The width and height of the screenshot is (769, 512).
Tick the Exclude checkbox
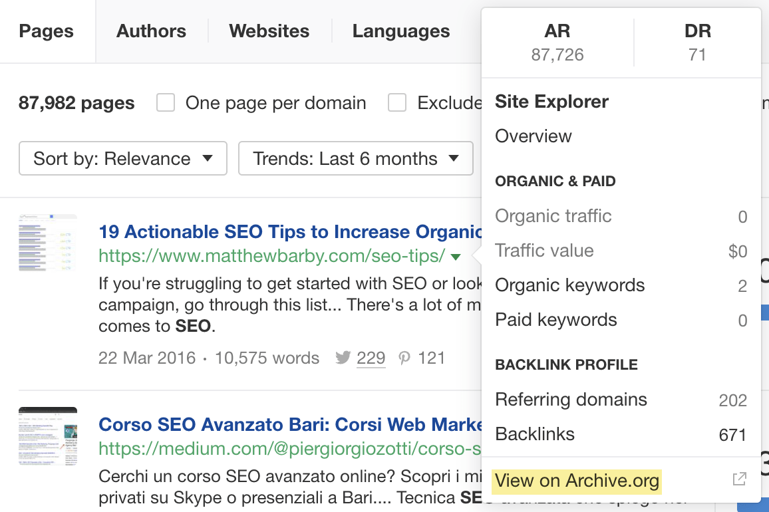point(397,103)
